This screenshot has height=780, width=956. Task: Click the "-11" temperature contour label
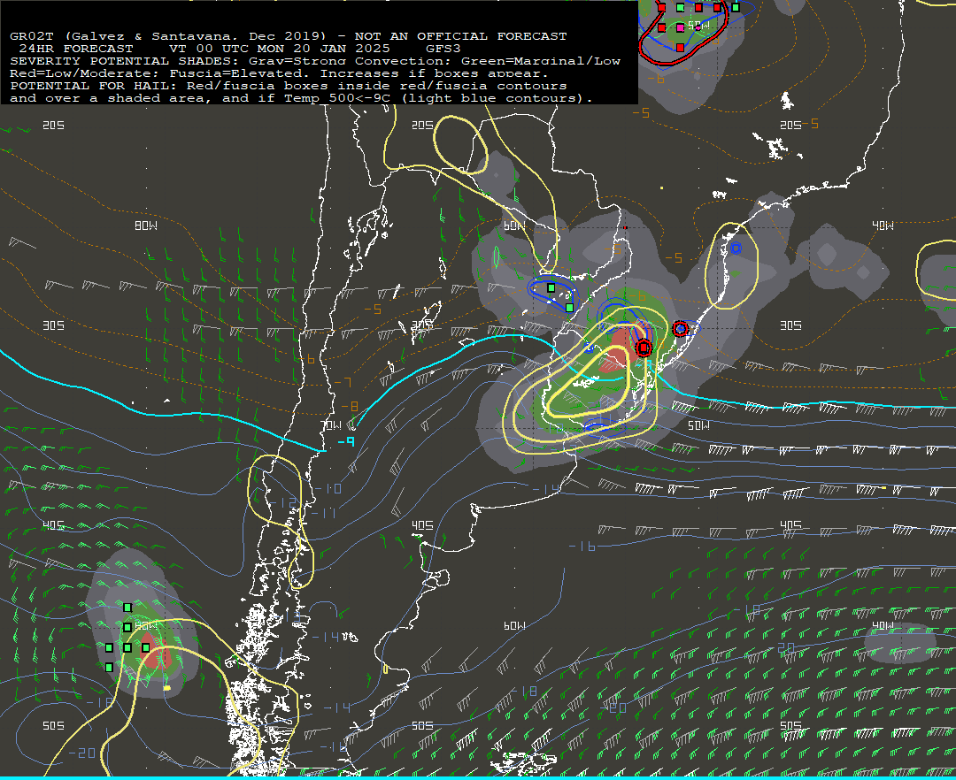324,513
